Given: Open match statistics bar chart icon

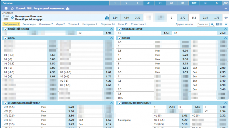Looking at the screenshot, I should [x=107, y=17].
